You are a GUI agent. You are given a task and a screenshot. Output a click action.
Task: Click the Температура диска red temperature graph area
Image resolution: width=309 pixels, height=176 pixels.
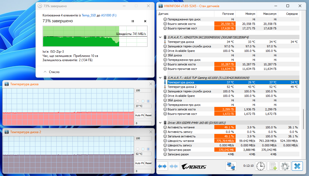[68, 107]
